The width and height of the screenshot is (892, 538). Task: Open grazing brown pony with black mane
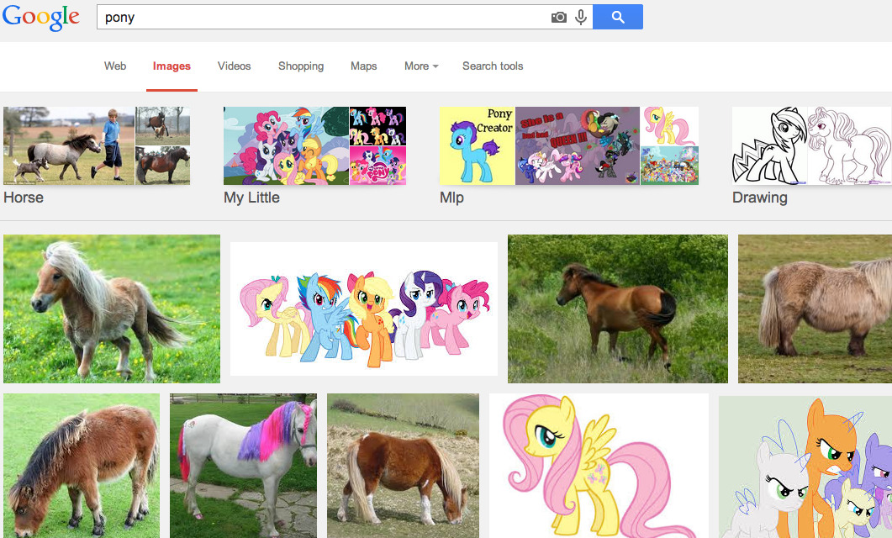(x=82, y=466)
